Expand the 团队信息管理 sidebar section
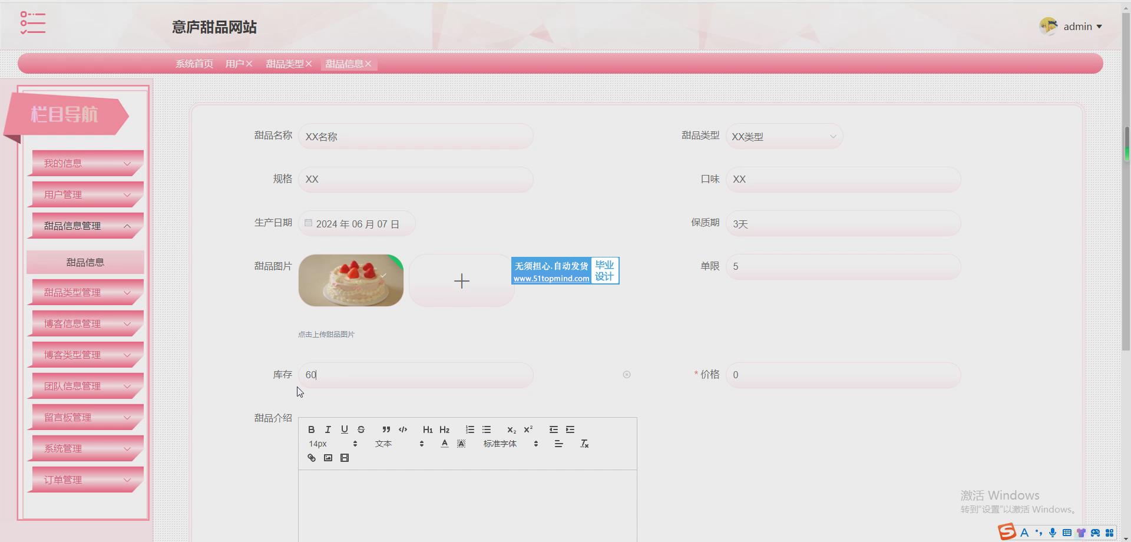The width and height of the screenshot is (1131, 542). click(x=85, y=386)
